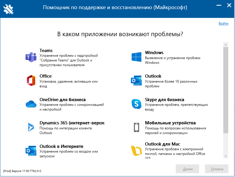Screen dimensions: 235x177
Task: Click the Skype для бизнеса icon
Action: click(x=136, y=104)
